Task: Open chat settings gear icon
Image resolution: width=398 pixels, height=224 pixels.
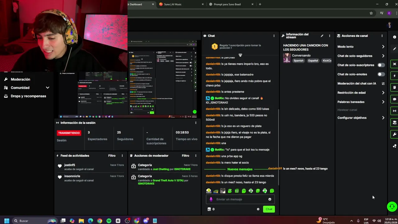Action: click(258, 209)
